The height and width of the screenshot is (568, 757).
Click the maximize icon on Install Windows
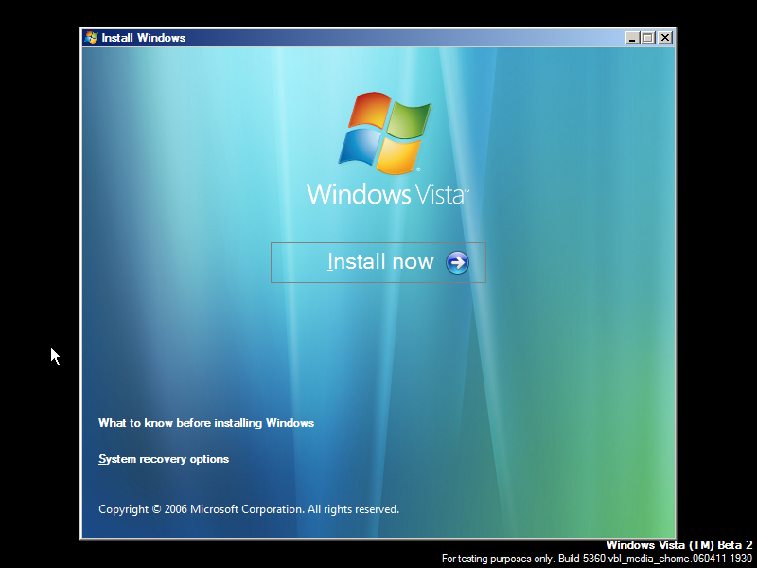click(647, 38)
